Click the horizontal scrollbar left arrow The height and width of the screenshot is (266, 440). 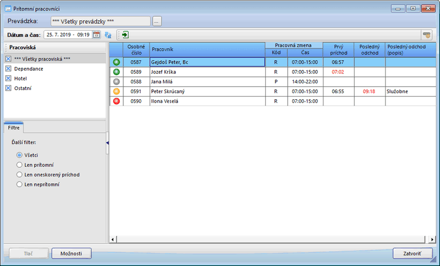pos(113,239)
